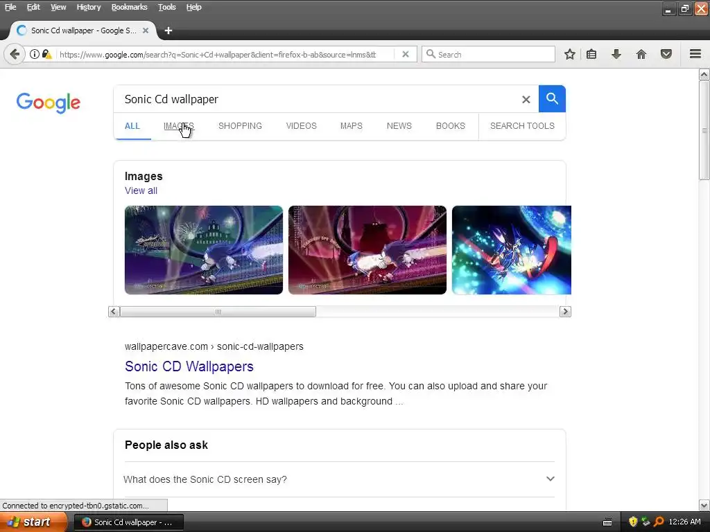
Task: Click the page vertical scrollbar thumb
Action: [704, 131]
